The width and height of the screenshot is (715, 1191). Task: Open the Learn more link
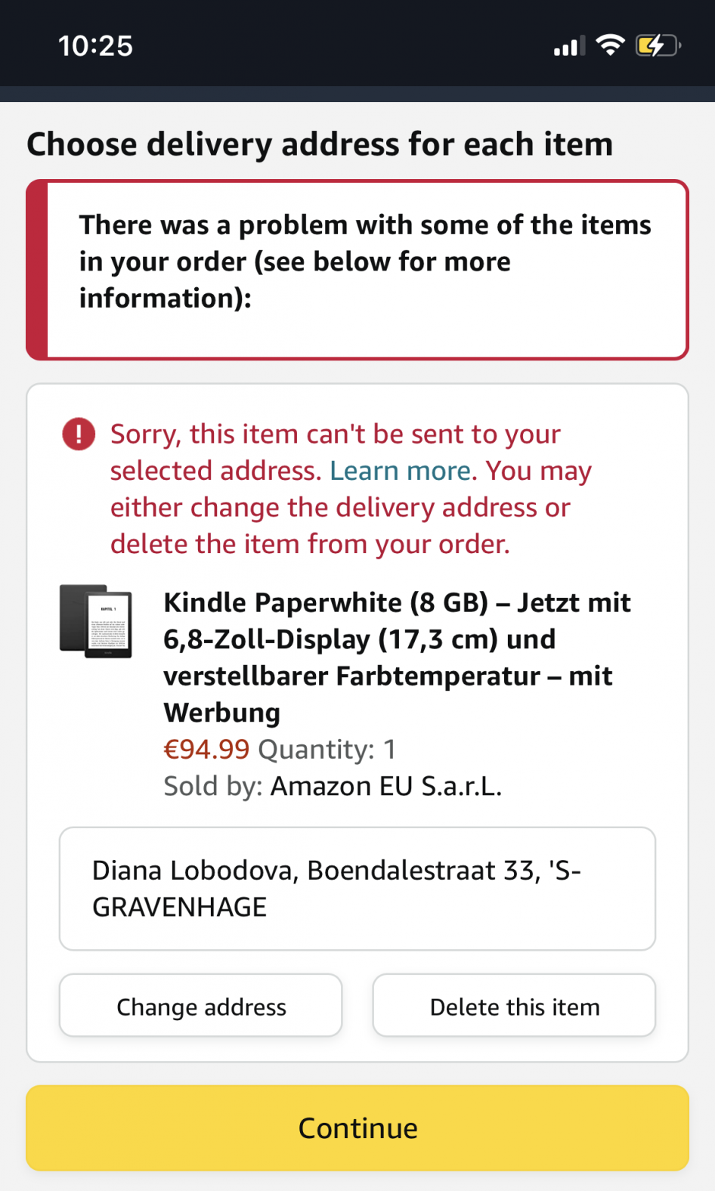coord(401,471)
